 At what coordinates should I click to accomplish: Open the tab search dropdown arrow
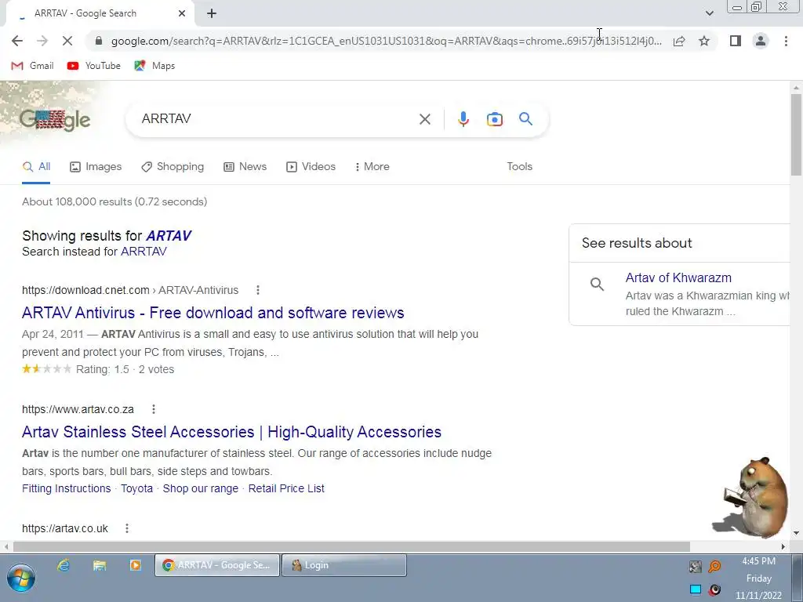[x=709, y=13]
